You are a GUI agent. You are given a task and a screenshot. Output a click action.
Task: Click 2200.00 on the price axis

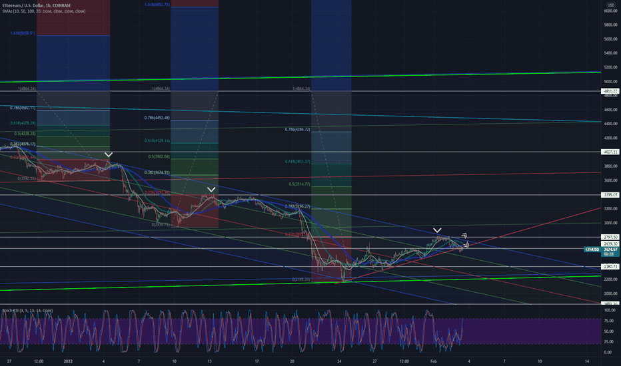pyautogui.click(x=611, y=279)
